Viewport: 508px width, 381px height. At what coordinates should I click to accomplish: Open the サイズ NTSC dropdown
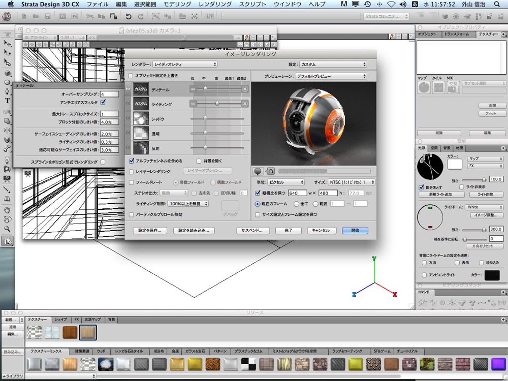pos(351,182)
